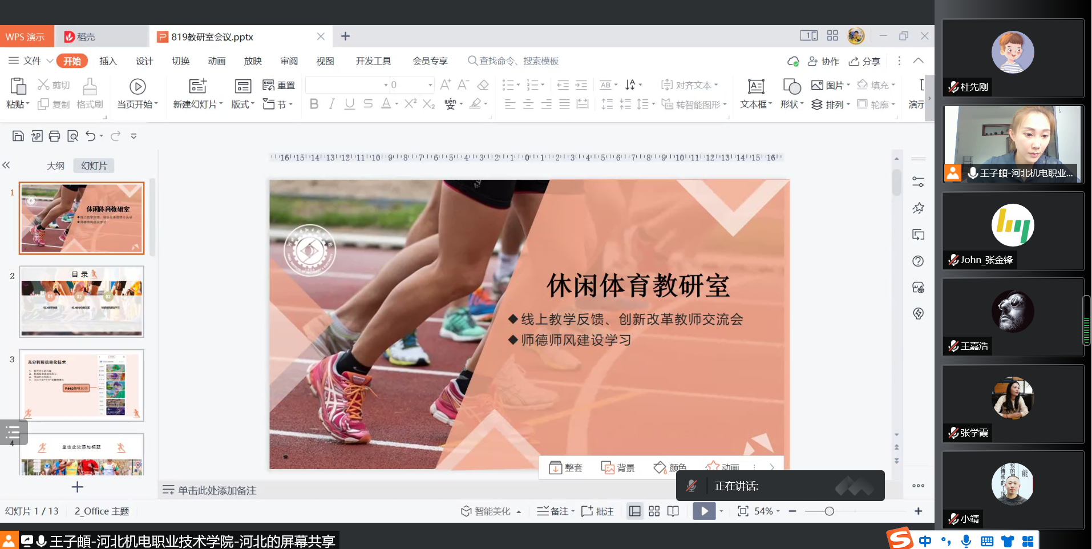Click the Format Painter (格式刷) icon
Image resolution: width=1092 pixels, height=549 pixels.
(90, 86)
